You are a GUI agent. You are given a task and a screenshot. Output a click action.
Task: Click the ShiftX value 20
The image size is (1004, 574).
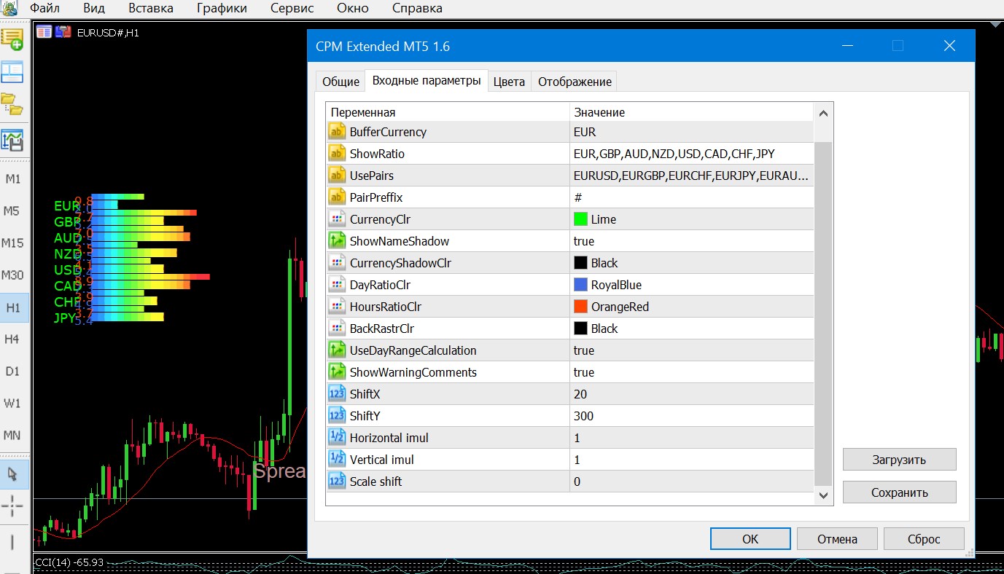(580, 394)
